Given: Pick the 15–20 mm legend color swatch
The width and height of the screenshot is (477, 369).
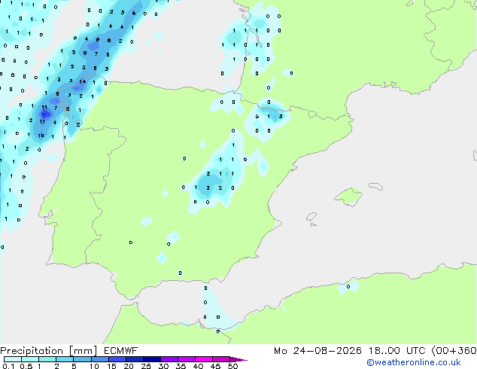Looking at the screenshot, I should pyautogui.click(x=117, y=359).
